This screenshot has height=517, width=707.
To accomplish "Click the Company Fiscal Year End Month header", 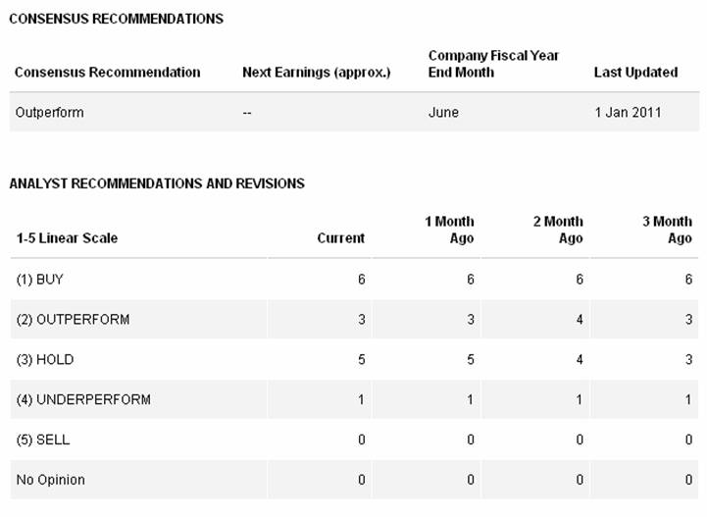I will point(493,64).
